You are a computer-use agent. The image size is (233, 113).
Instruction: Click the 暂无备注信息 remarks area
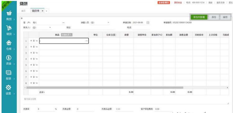126,101
